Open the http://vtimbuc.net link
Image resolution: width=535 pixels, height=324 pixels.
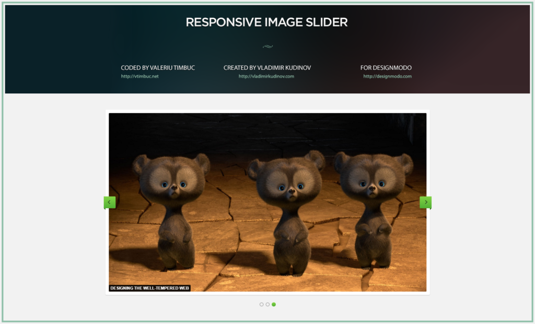click(x=139, y=76)
